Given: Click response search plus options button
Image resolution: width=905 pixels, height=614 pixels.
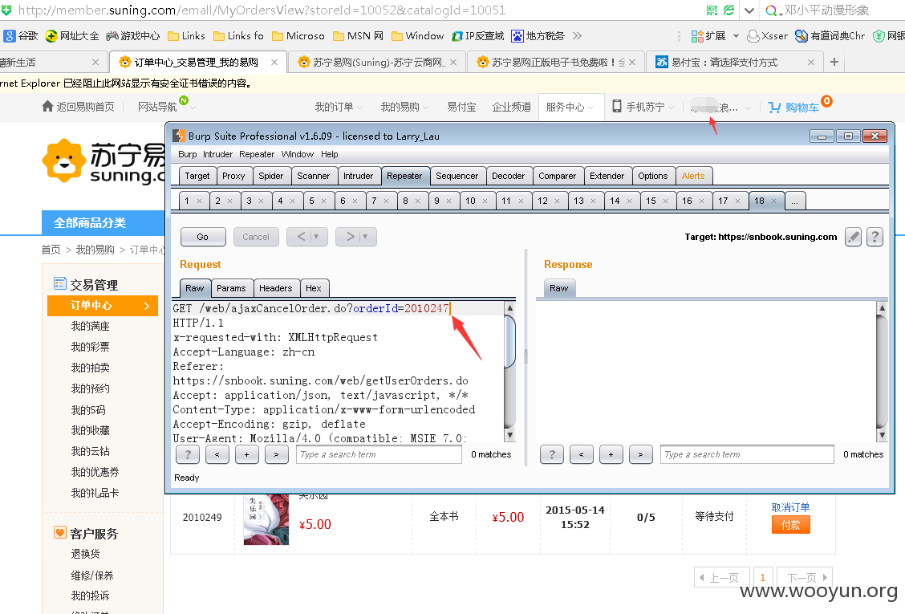Looking at the screenshot, I should click(611, 454).
